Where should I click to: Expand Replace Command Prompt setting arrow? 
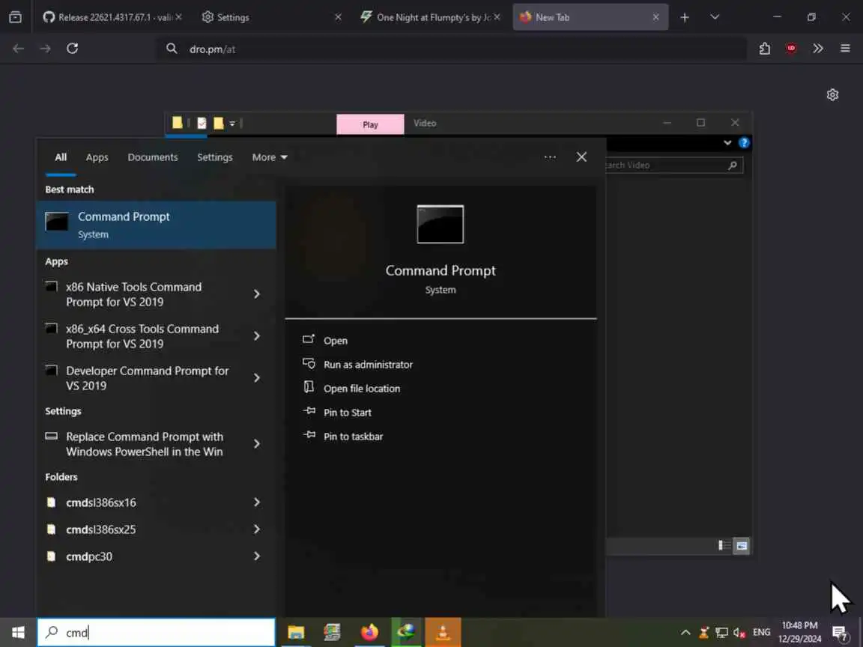pyautogui.click(x=256, y=443)
